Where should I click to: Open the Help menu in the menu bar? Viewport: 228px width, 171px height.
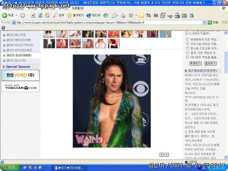pos(78,8)
